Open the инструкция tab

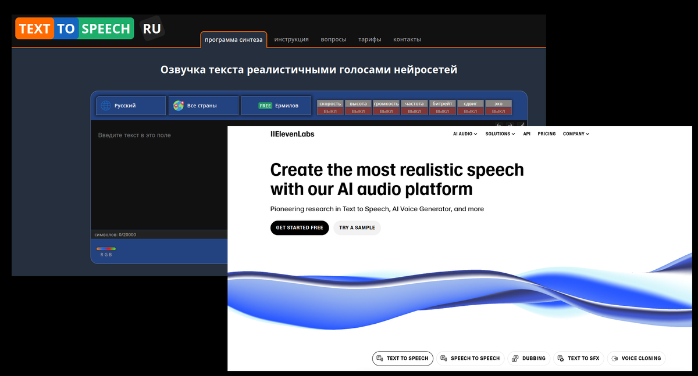coord(291,39)
